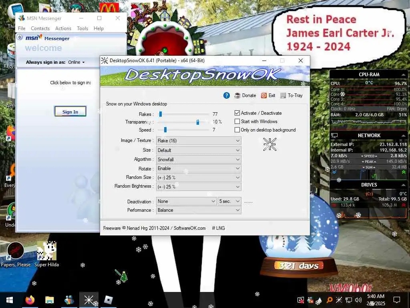Click the DesktopSnowOK taskbar button
Image resolution: width=410 pixels, height=308 pixels.
tap(88, 300)
